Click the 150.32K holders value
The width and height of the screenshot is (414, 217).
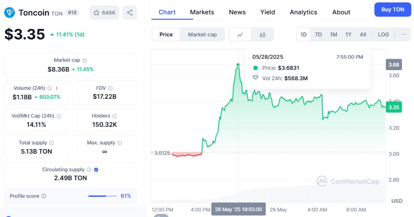105,124
